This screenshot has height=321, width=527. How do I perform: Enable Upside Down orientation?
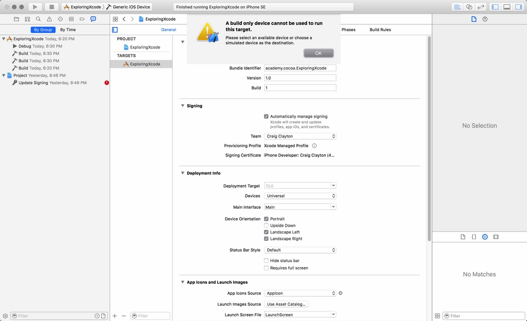pos(266,226)
